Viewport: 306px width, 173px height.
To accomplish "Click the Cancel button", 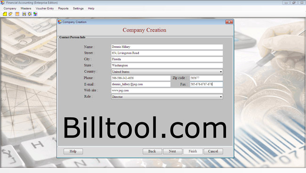I will pos(213,151).
